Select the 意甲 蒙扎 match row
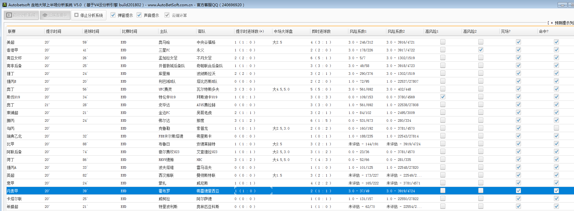The image size is (574, 211). pyautogui.click(x=162, y=183)
